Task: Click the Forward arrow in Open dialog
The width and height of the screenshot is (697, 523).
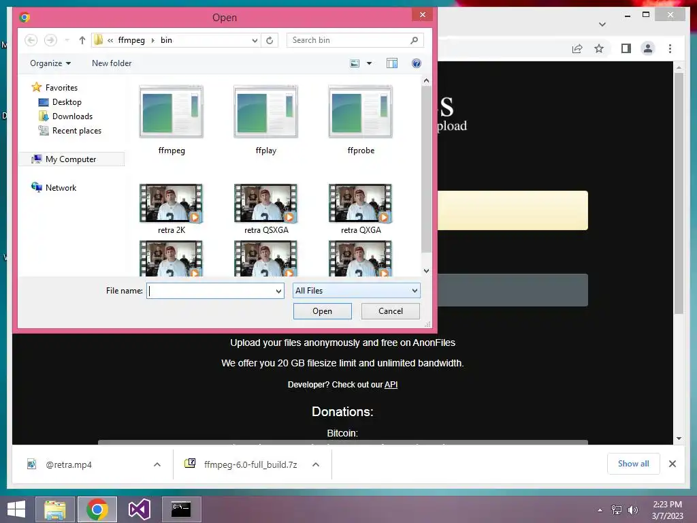Action: [x=50, y=40]
